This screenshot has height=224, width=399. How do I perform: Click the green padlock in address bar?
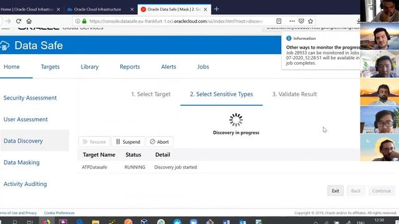[84, 21]
